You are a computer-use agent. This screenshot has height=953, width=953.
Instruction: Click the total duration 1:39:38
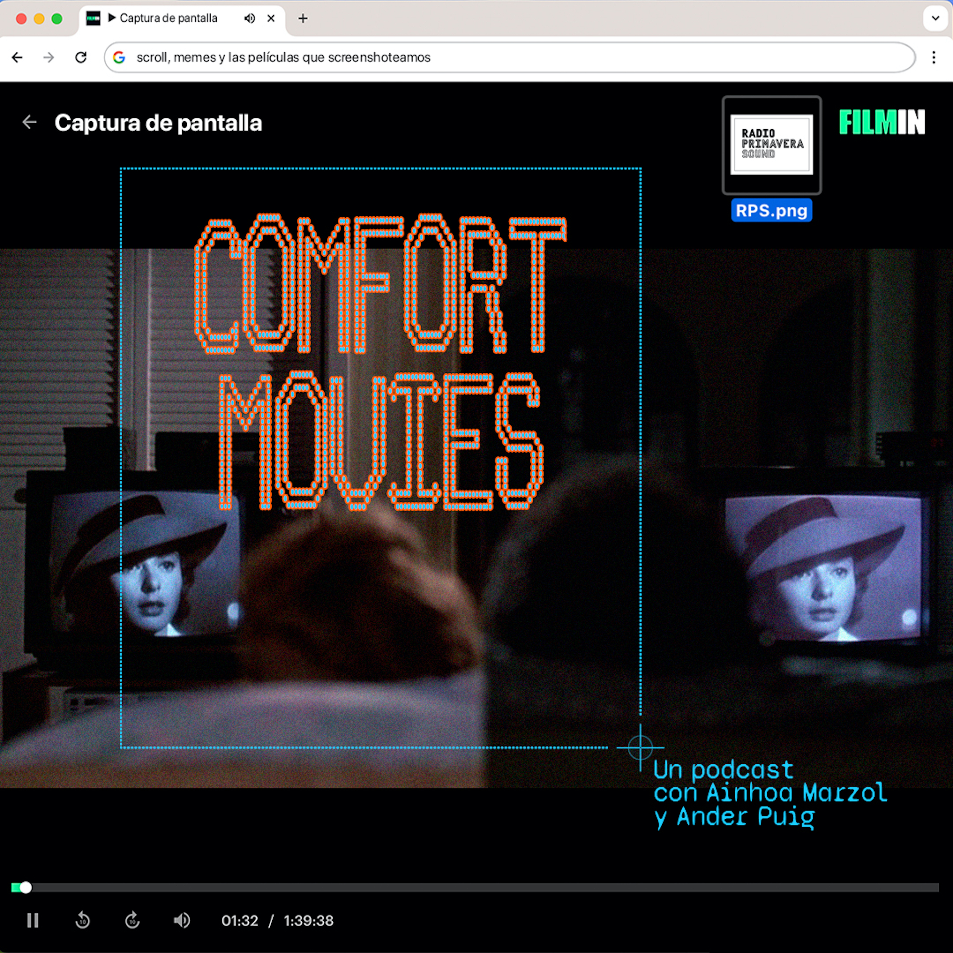pos(308,921)
